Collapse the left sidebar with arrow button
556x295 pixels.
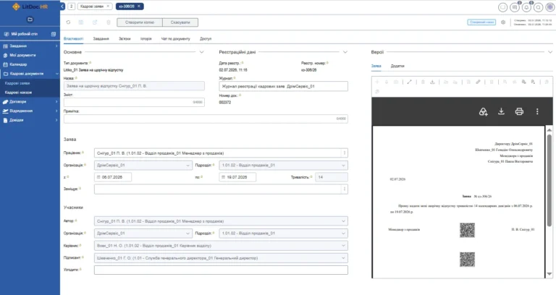click(62, 7)
